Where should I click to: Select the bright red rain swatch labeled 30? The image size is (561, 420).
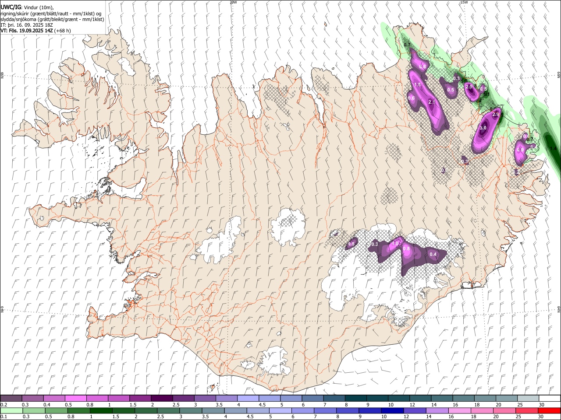click(549, 411)
